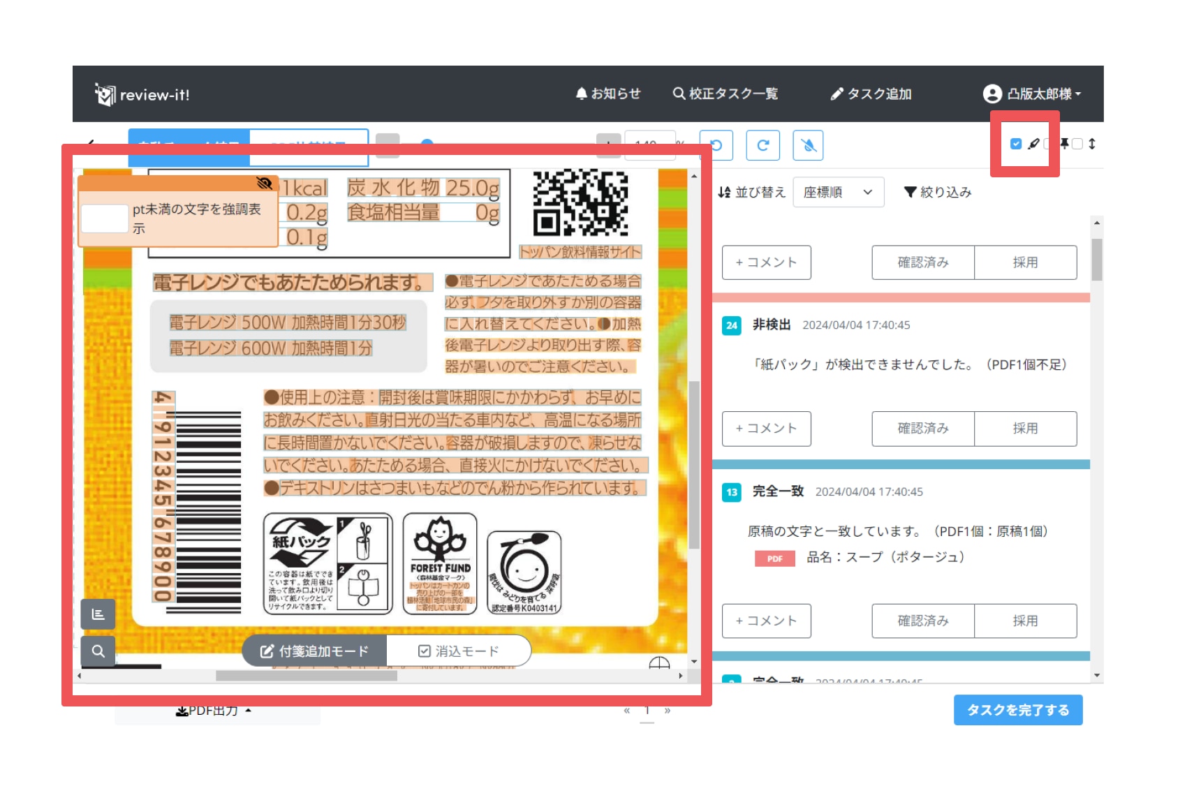Click the scroll-down arrow of the preview
Viewport: 1201px width, 800px height.
coord(694,661)
